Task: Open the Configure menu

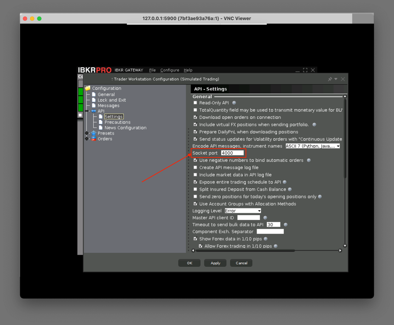Action: point(170,70)
